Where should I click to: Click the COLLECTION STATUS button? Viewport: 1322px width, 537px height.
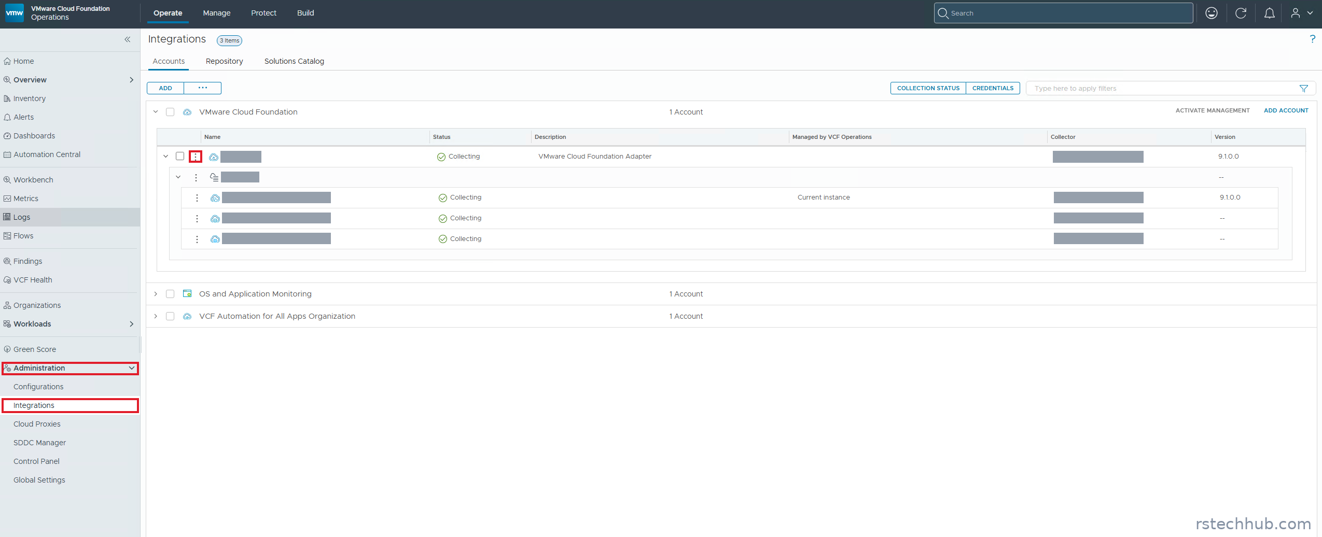click(928, 88)
